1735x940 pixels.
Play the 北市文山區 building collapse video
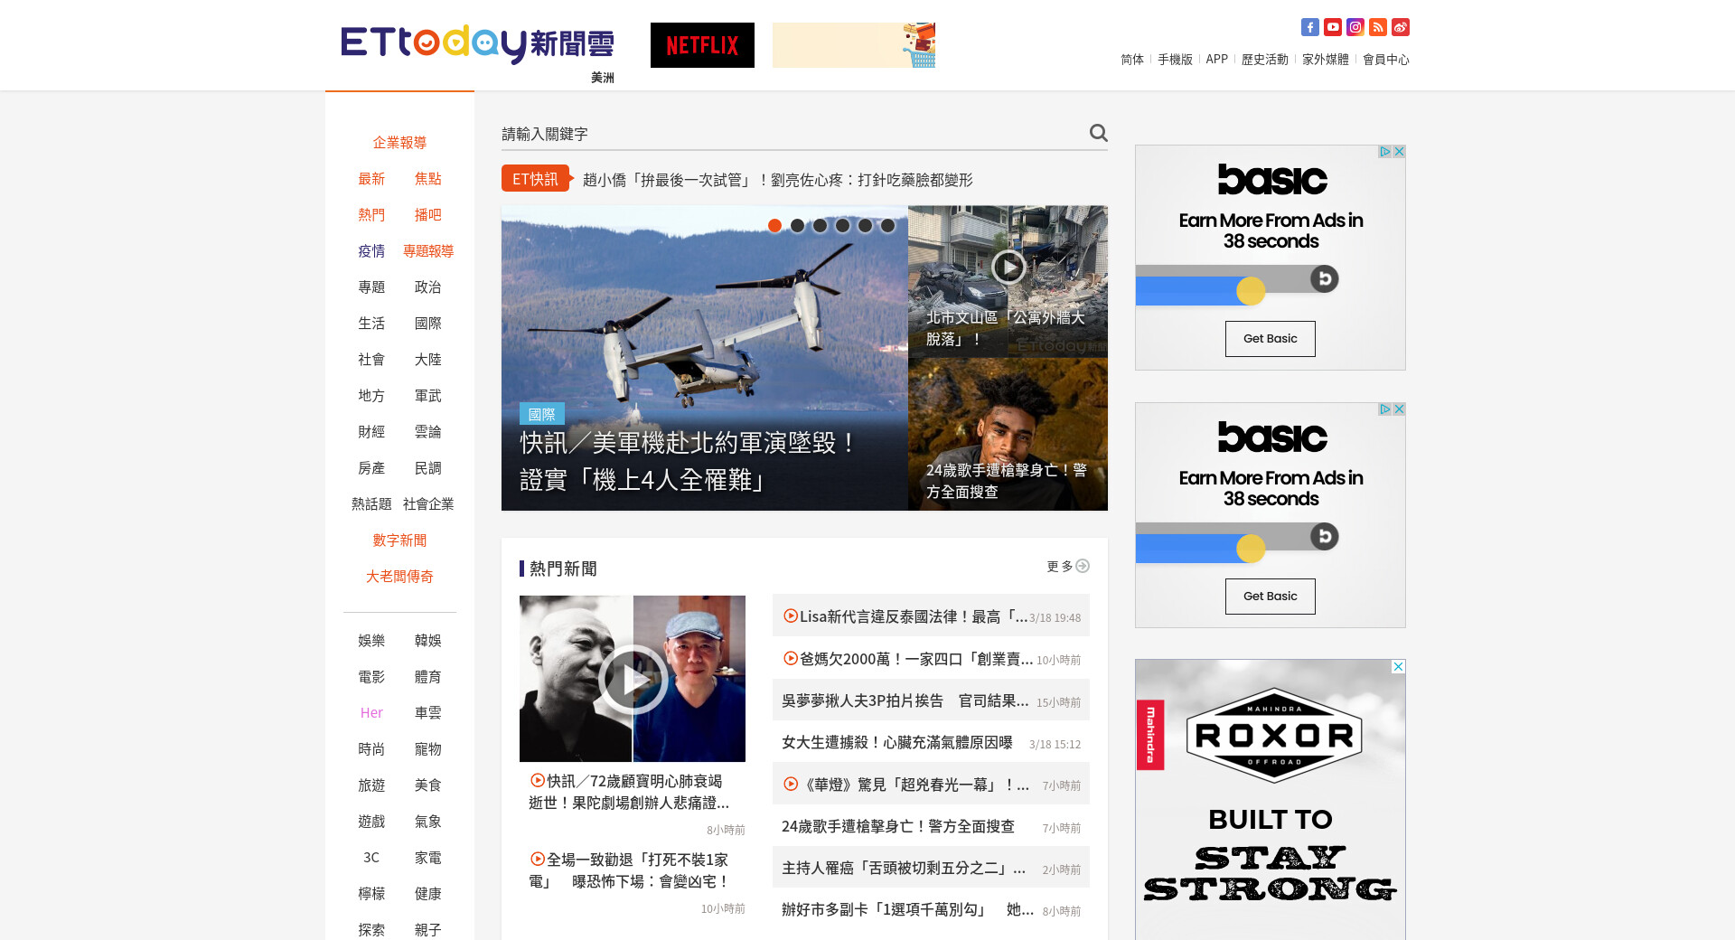pyautogui.click(x=1008, y=267)
